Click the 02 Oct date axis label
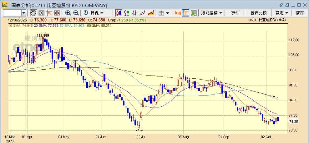Screen dimensions: 309x143 266,137
